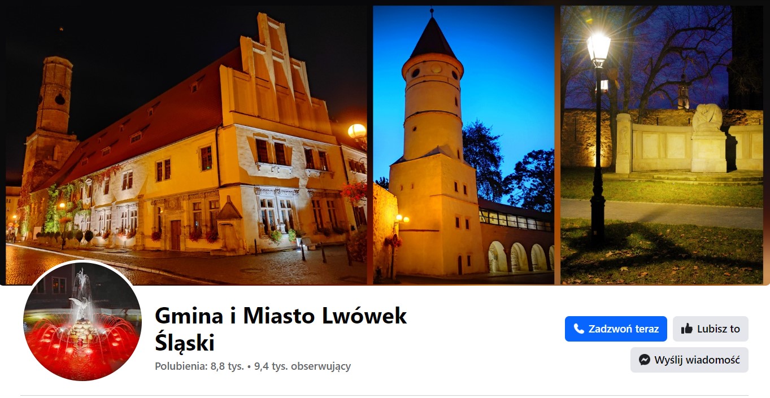Click the white arcades beside the round tower
770x398 pixels.
coord(520,256)
